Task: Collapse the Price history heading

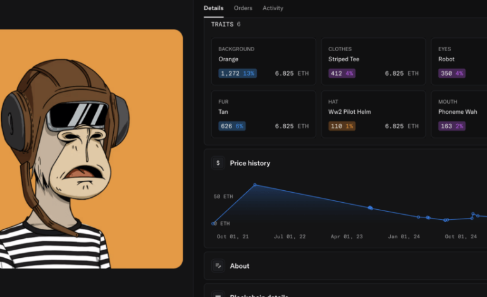Action: click(250, 163)
